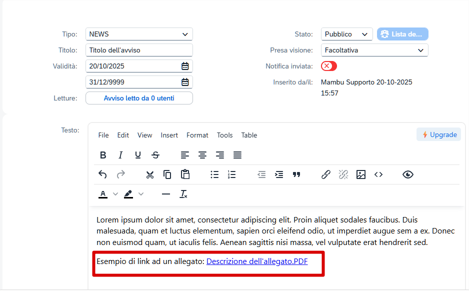Apply italic formatting to text
Screen dimensions: 469x291
(120, 155)
